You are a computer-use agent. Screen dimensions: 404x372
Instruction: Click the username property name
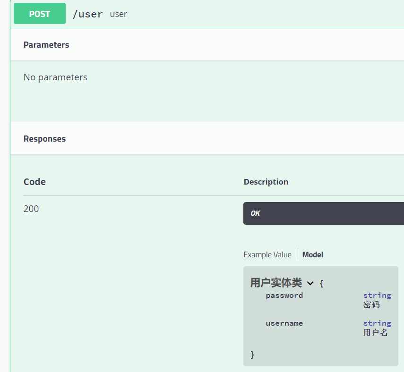(x=284, y=323)
